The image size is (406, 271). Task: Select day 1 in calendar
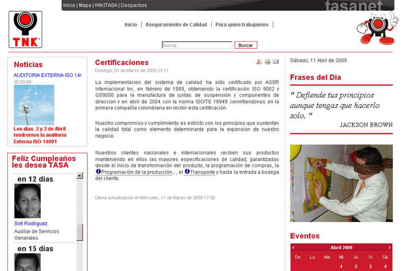point(341,266)
